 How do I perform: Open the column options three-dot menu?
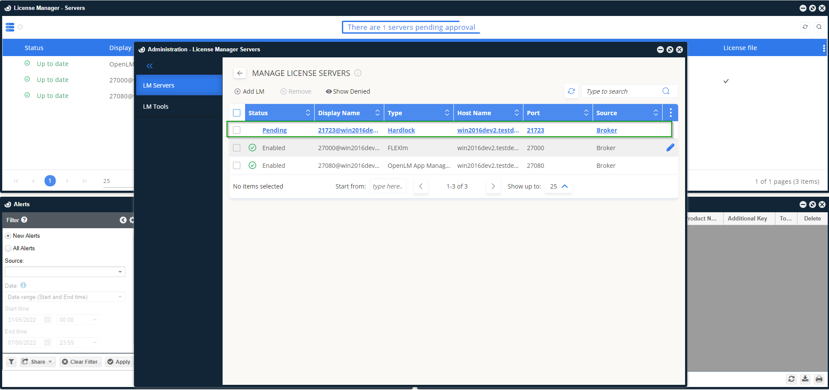click(670, 113)
